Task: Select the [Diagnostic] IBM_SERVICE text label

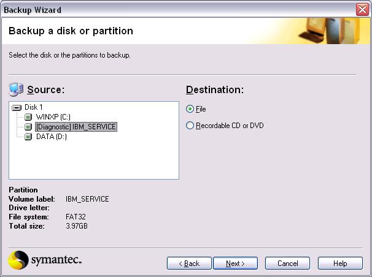Action: pos(76,127)
